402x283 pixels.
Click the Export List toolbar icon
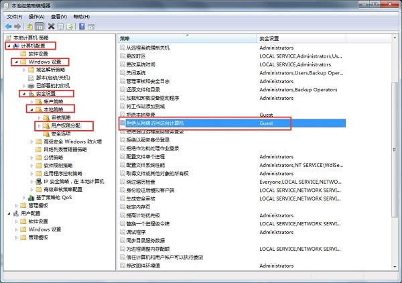(70, 26)
